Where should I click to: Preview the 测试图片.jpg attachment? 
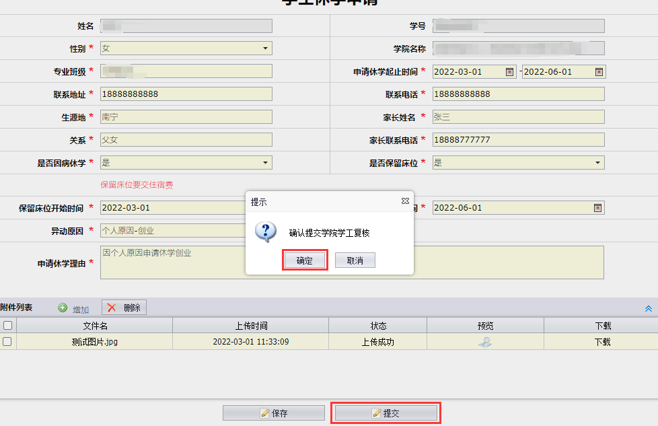click(484, 342)
